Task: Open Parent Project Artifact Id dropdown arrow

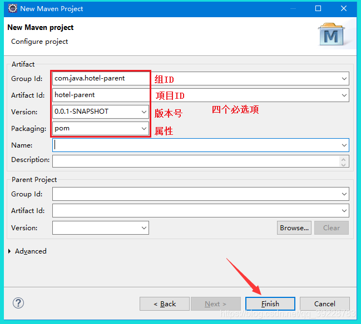Action: tap(344, 211)
